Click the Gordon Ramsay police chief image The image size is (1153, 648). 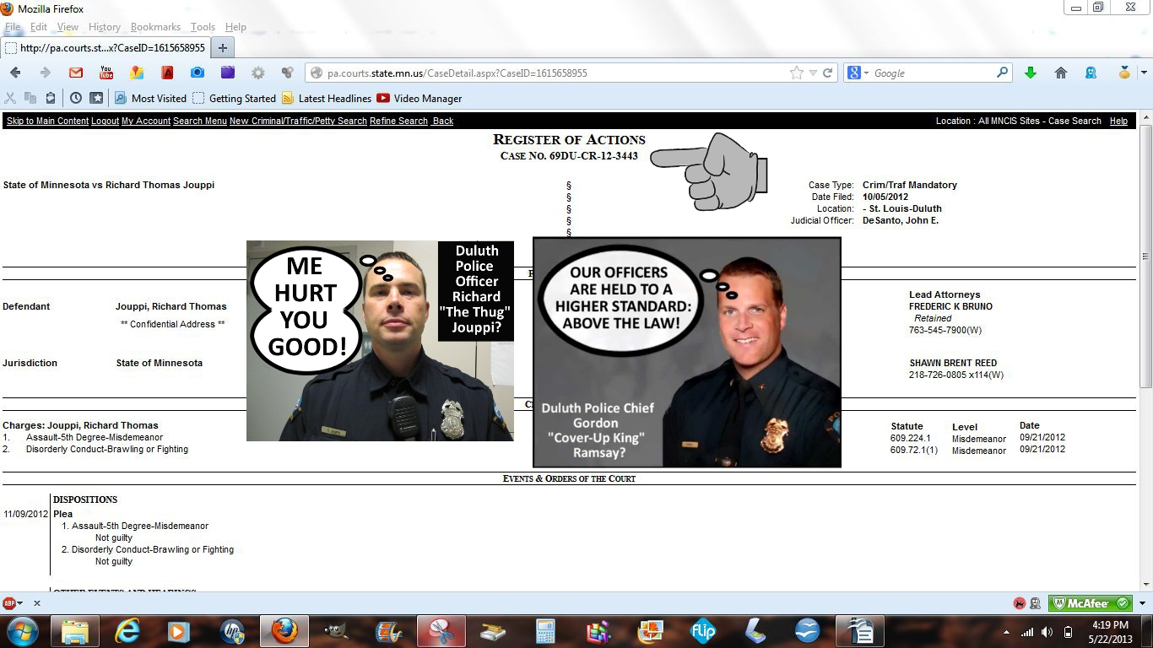[x=687, y=352]
